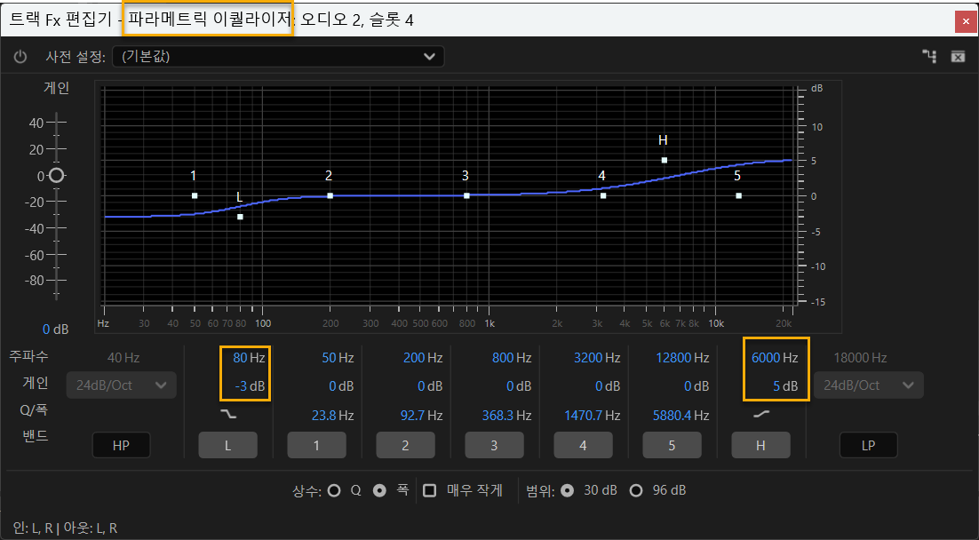Click the low shelf slope icon
Viewport: 979px width, 540px height.
point(228,414)
